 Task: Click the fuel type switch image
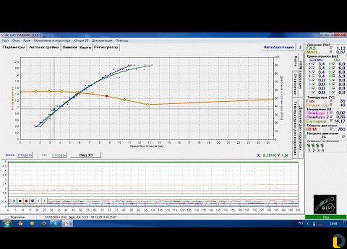325,204
